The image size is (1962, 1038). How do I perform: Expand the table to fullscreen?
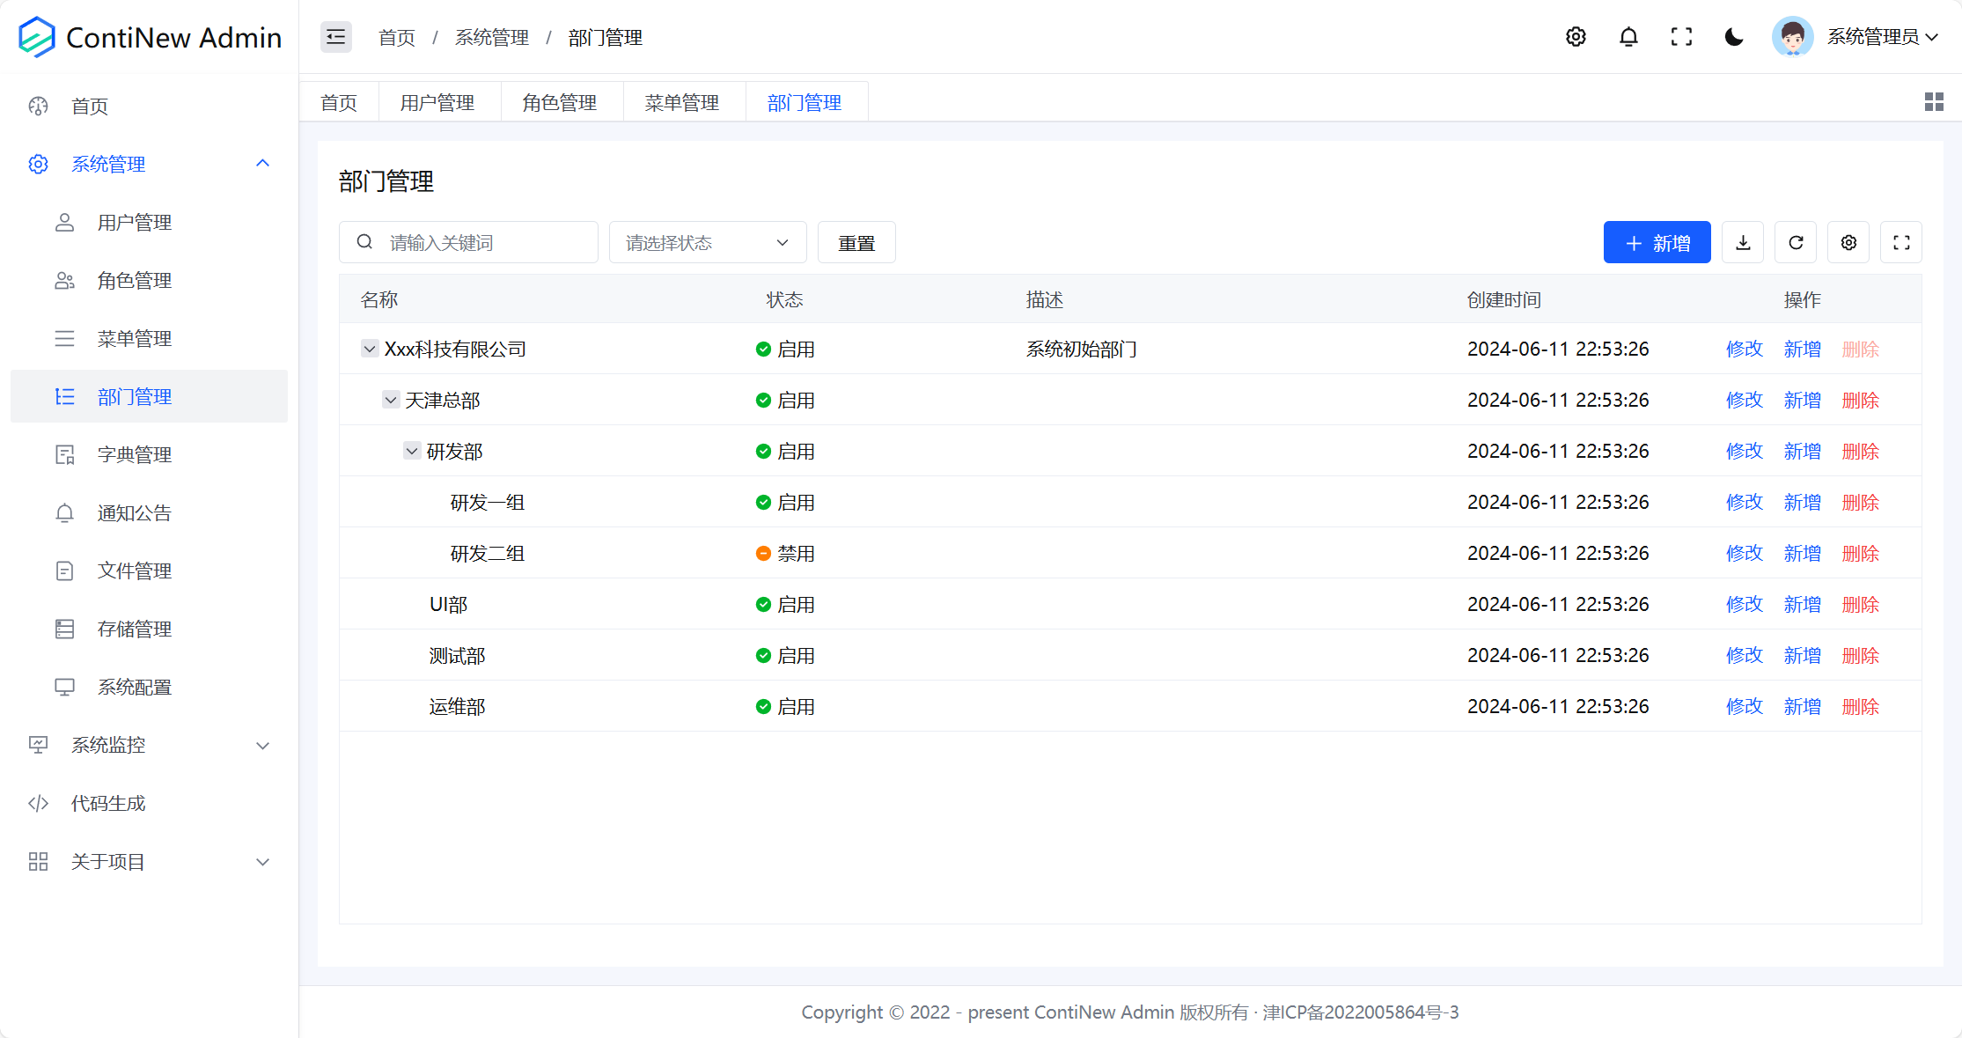click(1901, 242)
